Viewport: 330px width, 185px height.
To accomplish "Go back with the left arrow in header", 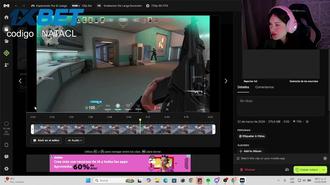I will pos(16,6).
